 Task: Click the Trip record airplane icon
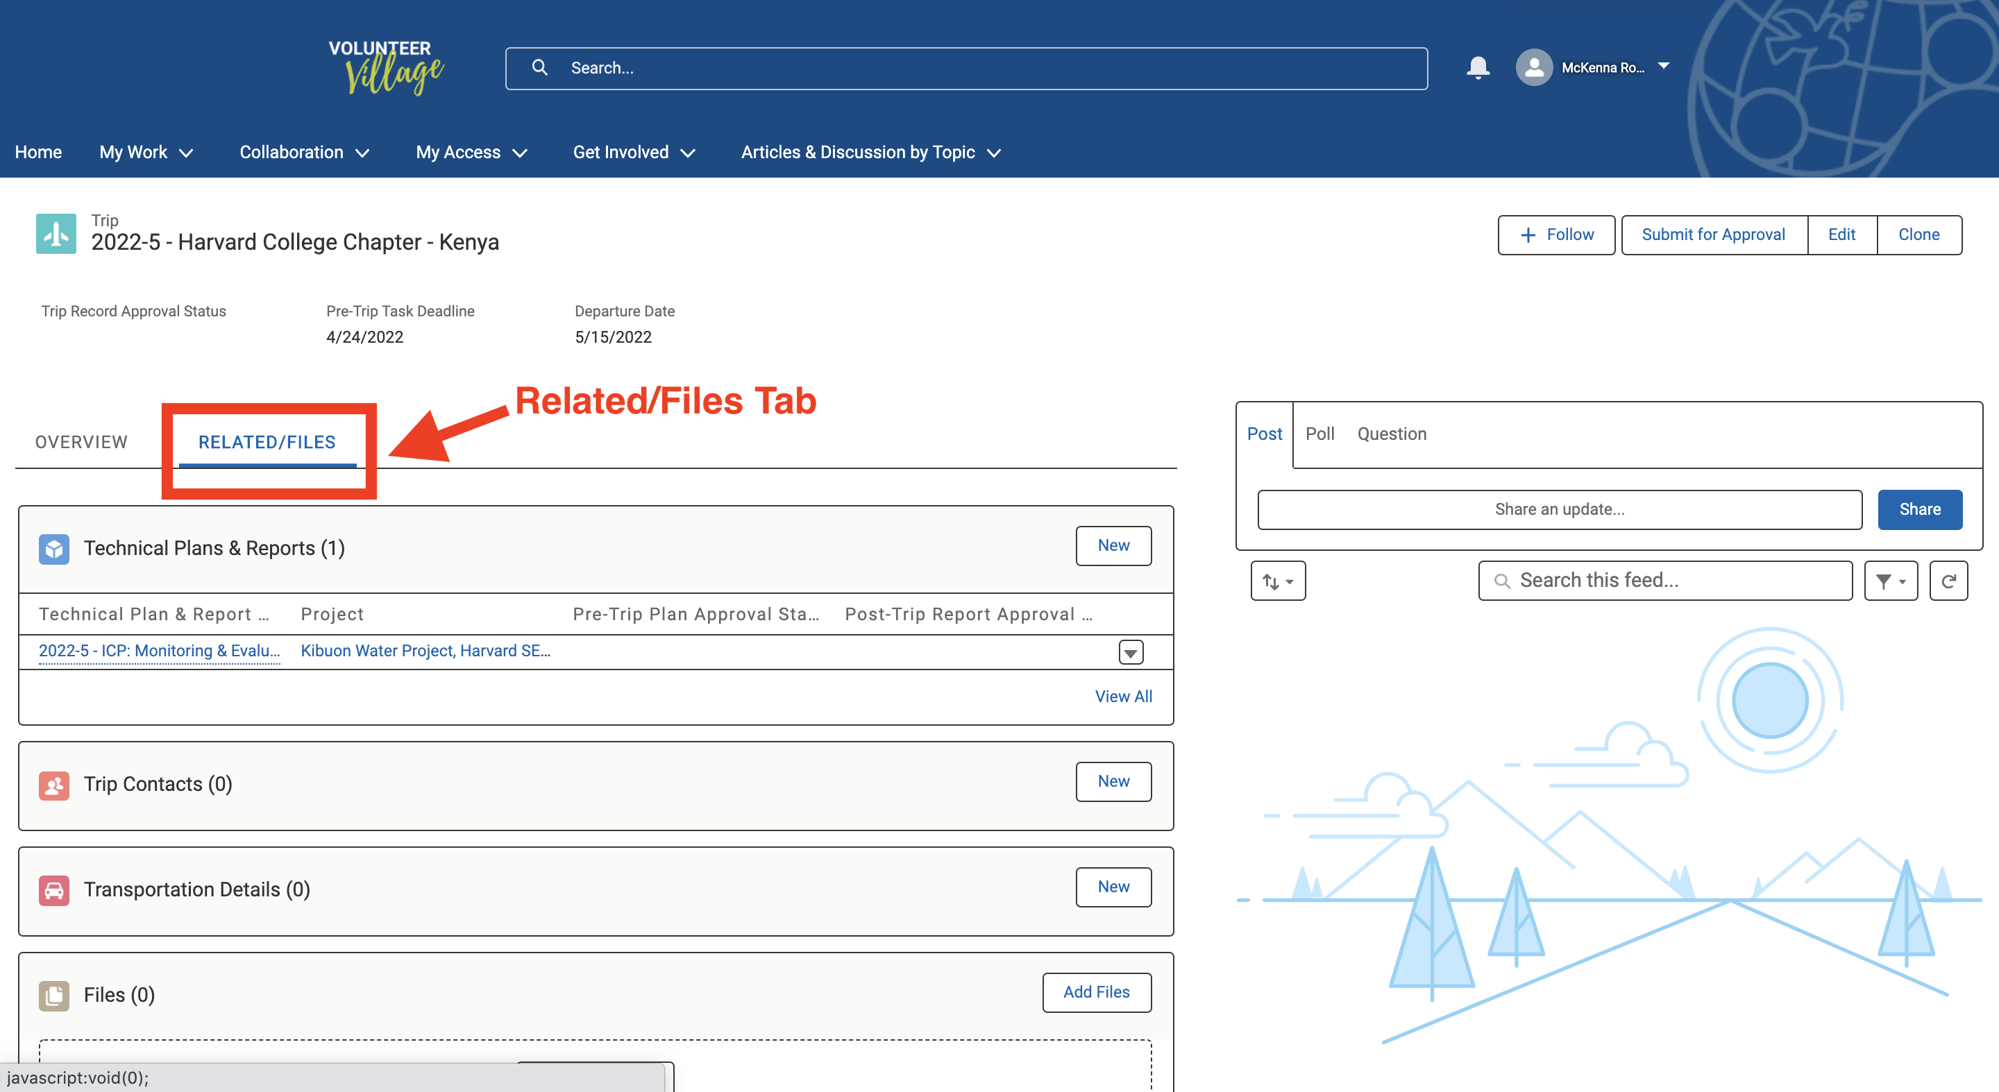(x=56, y=233)
